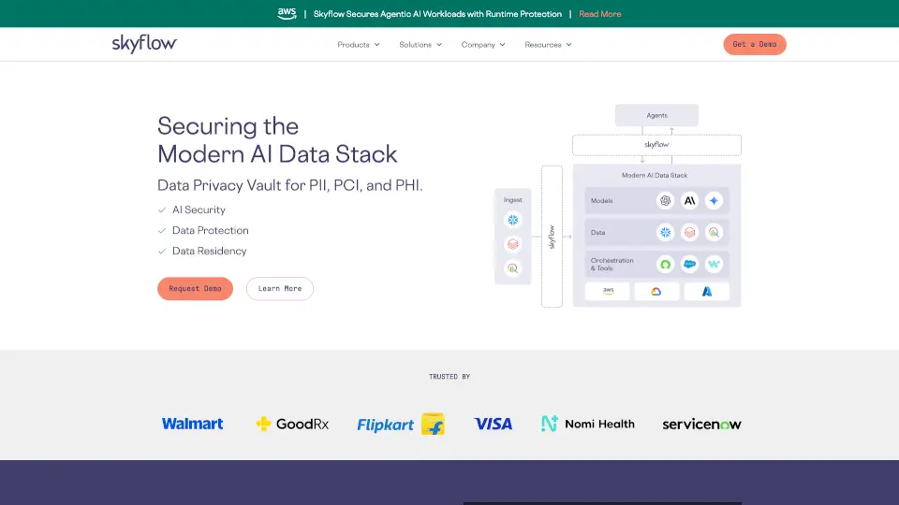Expand the Resources dropdown menu
Image resolution: width=899 pixels, height=505 pixels.
tap(548, 45)
